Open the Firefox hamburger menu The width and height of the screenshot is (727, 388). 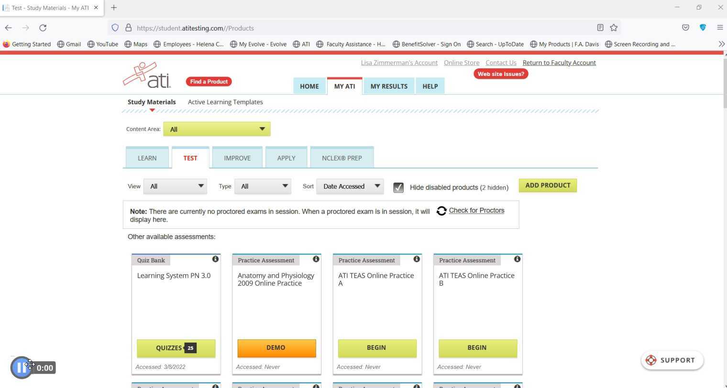720,28
